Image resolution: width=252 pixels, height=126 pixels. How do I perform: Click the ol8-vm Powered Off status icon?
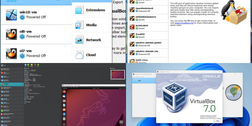[x=22, y=36]
